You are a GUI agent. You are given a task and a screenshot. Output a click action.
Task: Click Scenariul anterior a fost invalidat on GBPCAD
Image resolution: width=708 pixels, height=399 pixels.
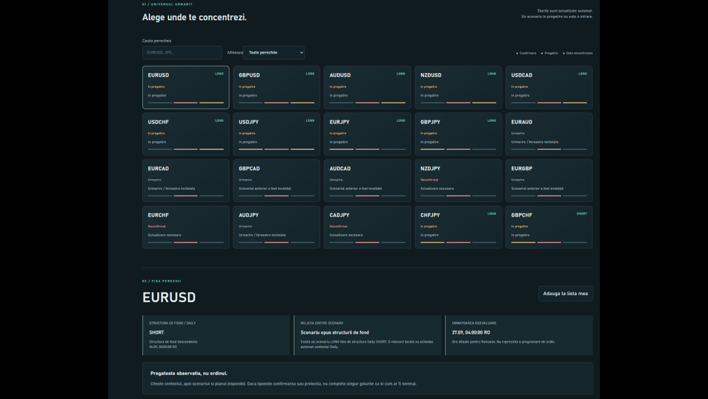(x=265, y=188)
